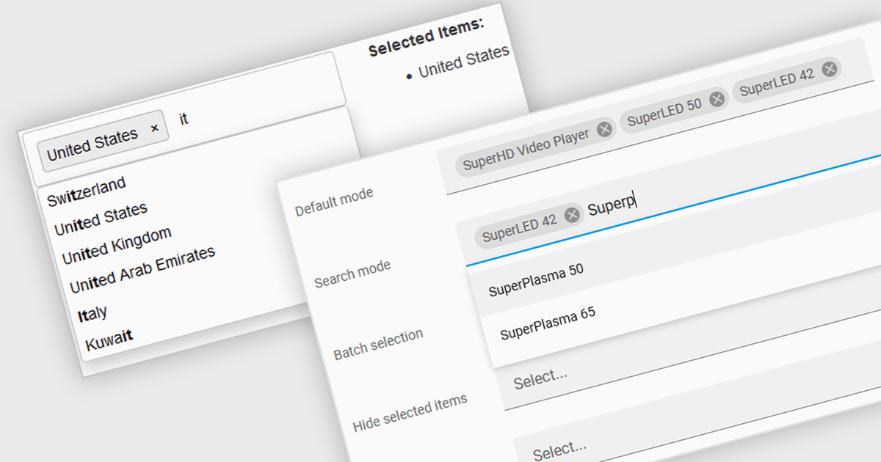Remove SuperLED 42 chip in Search mode
The height and width of the screenshot is (462, 881).
(x=572, y=216)
